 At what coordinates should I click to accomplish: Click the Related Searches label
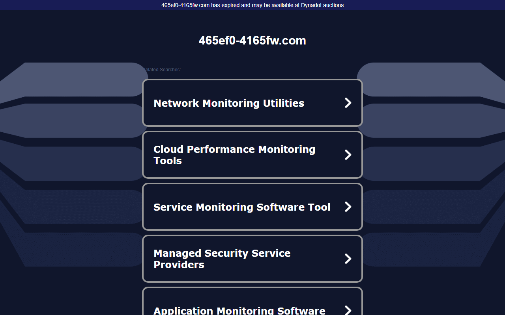coord(161,70)
